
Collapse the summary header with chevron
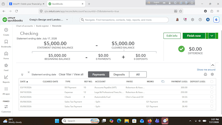[x=213, y=65]
